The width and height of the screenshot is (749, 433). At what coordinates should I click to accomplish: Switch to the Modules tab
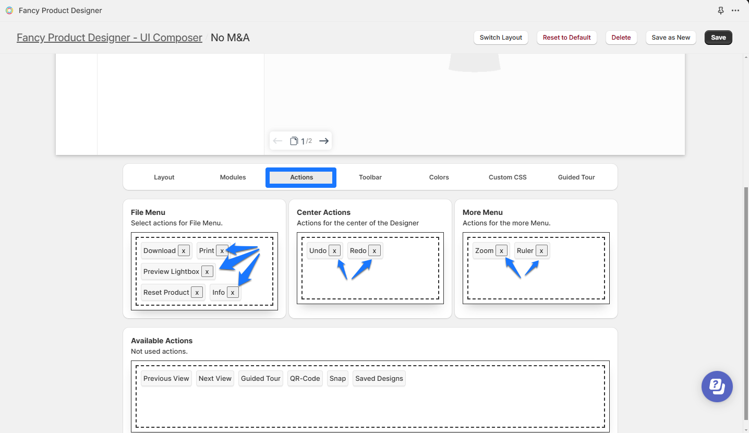coord(233,177)
